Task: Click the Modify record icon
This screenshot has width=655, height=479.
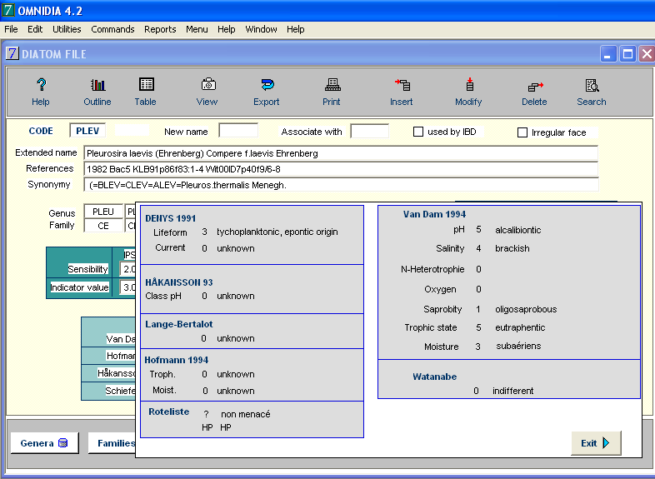Action: tap(470, 84)
